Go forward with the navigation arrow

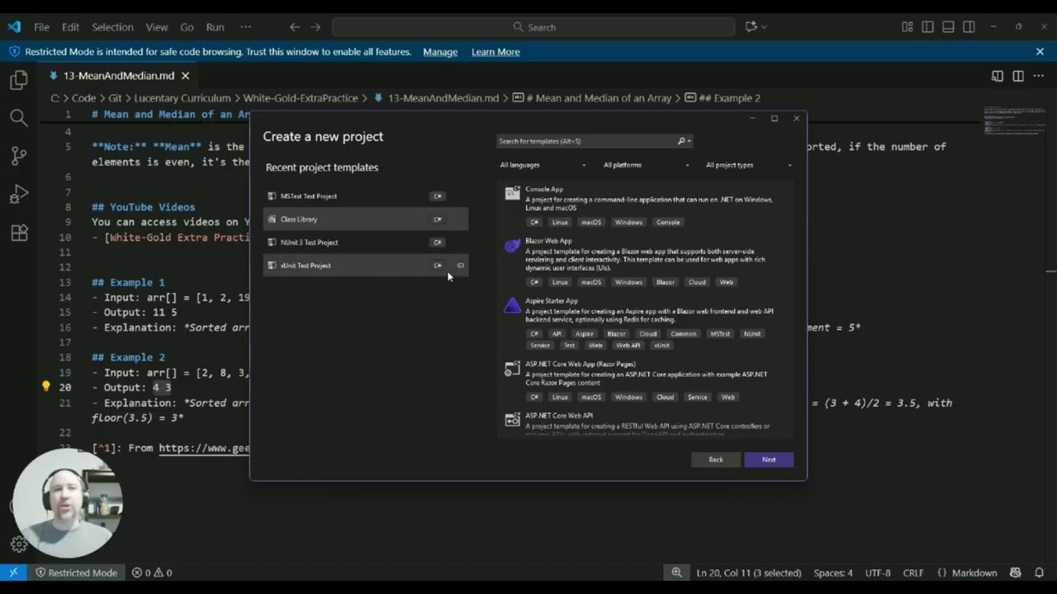[x=315, y=27]
